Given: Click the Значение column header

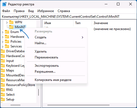Looking at the screenshot, I should (114, 23).
